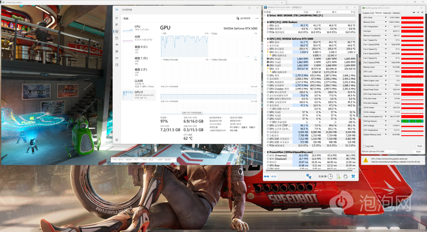Enable Log to file checkbox in GPU-Z
The height and width of the screenshot is (232, 427).
(x=364, y=146)
